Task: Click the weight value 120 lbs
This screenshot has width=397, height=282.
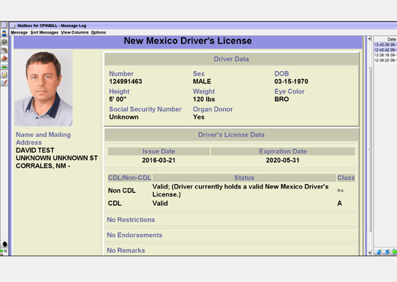Action: tap(204, 99)
